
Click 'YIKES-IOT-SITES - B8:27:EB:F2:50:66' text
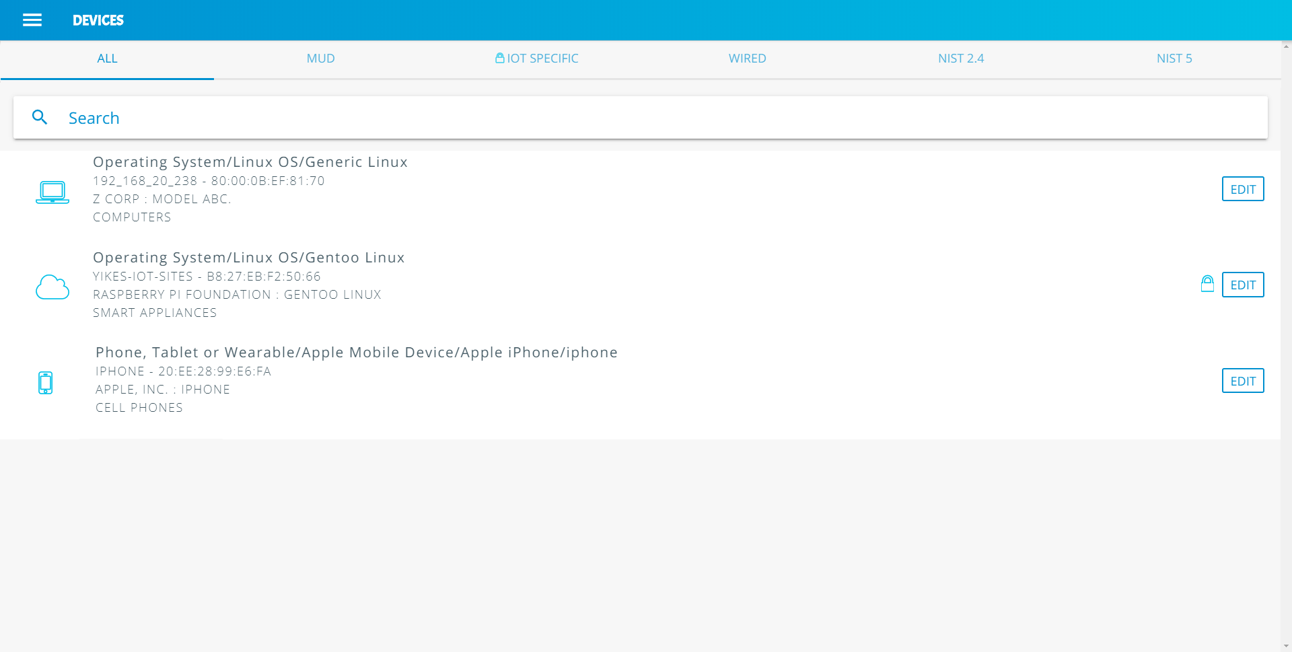pyautogui.click(x=207, y=277)
